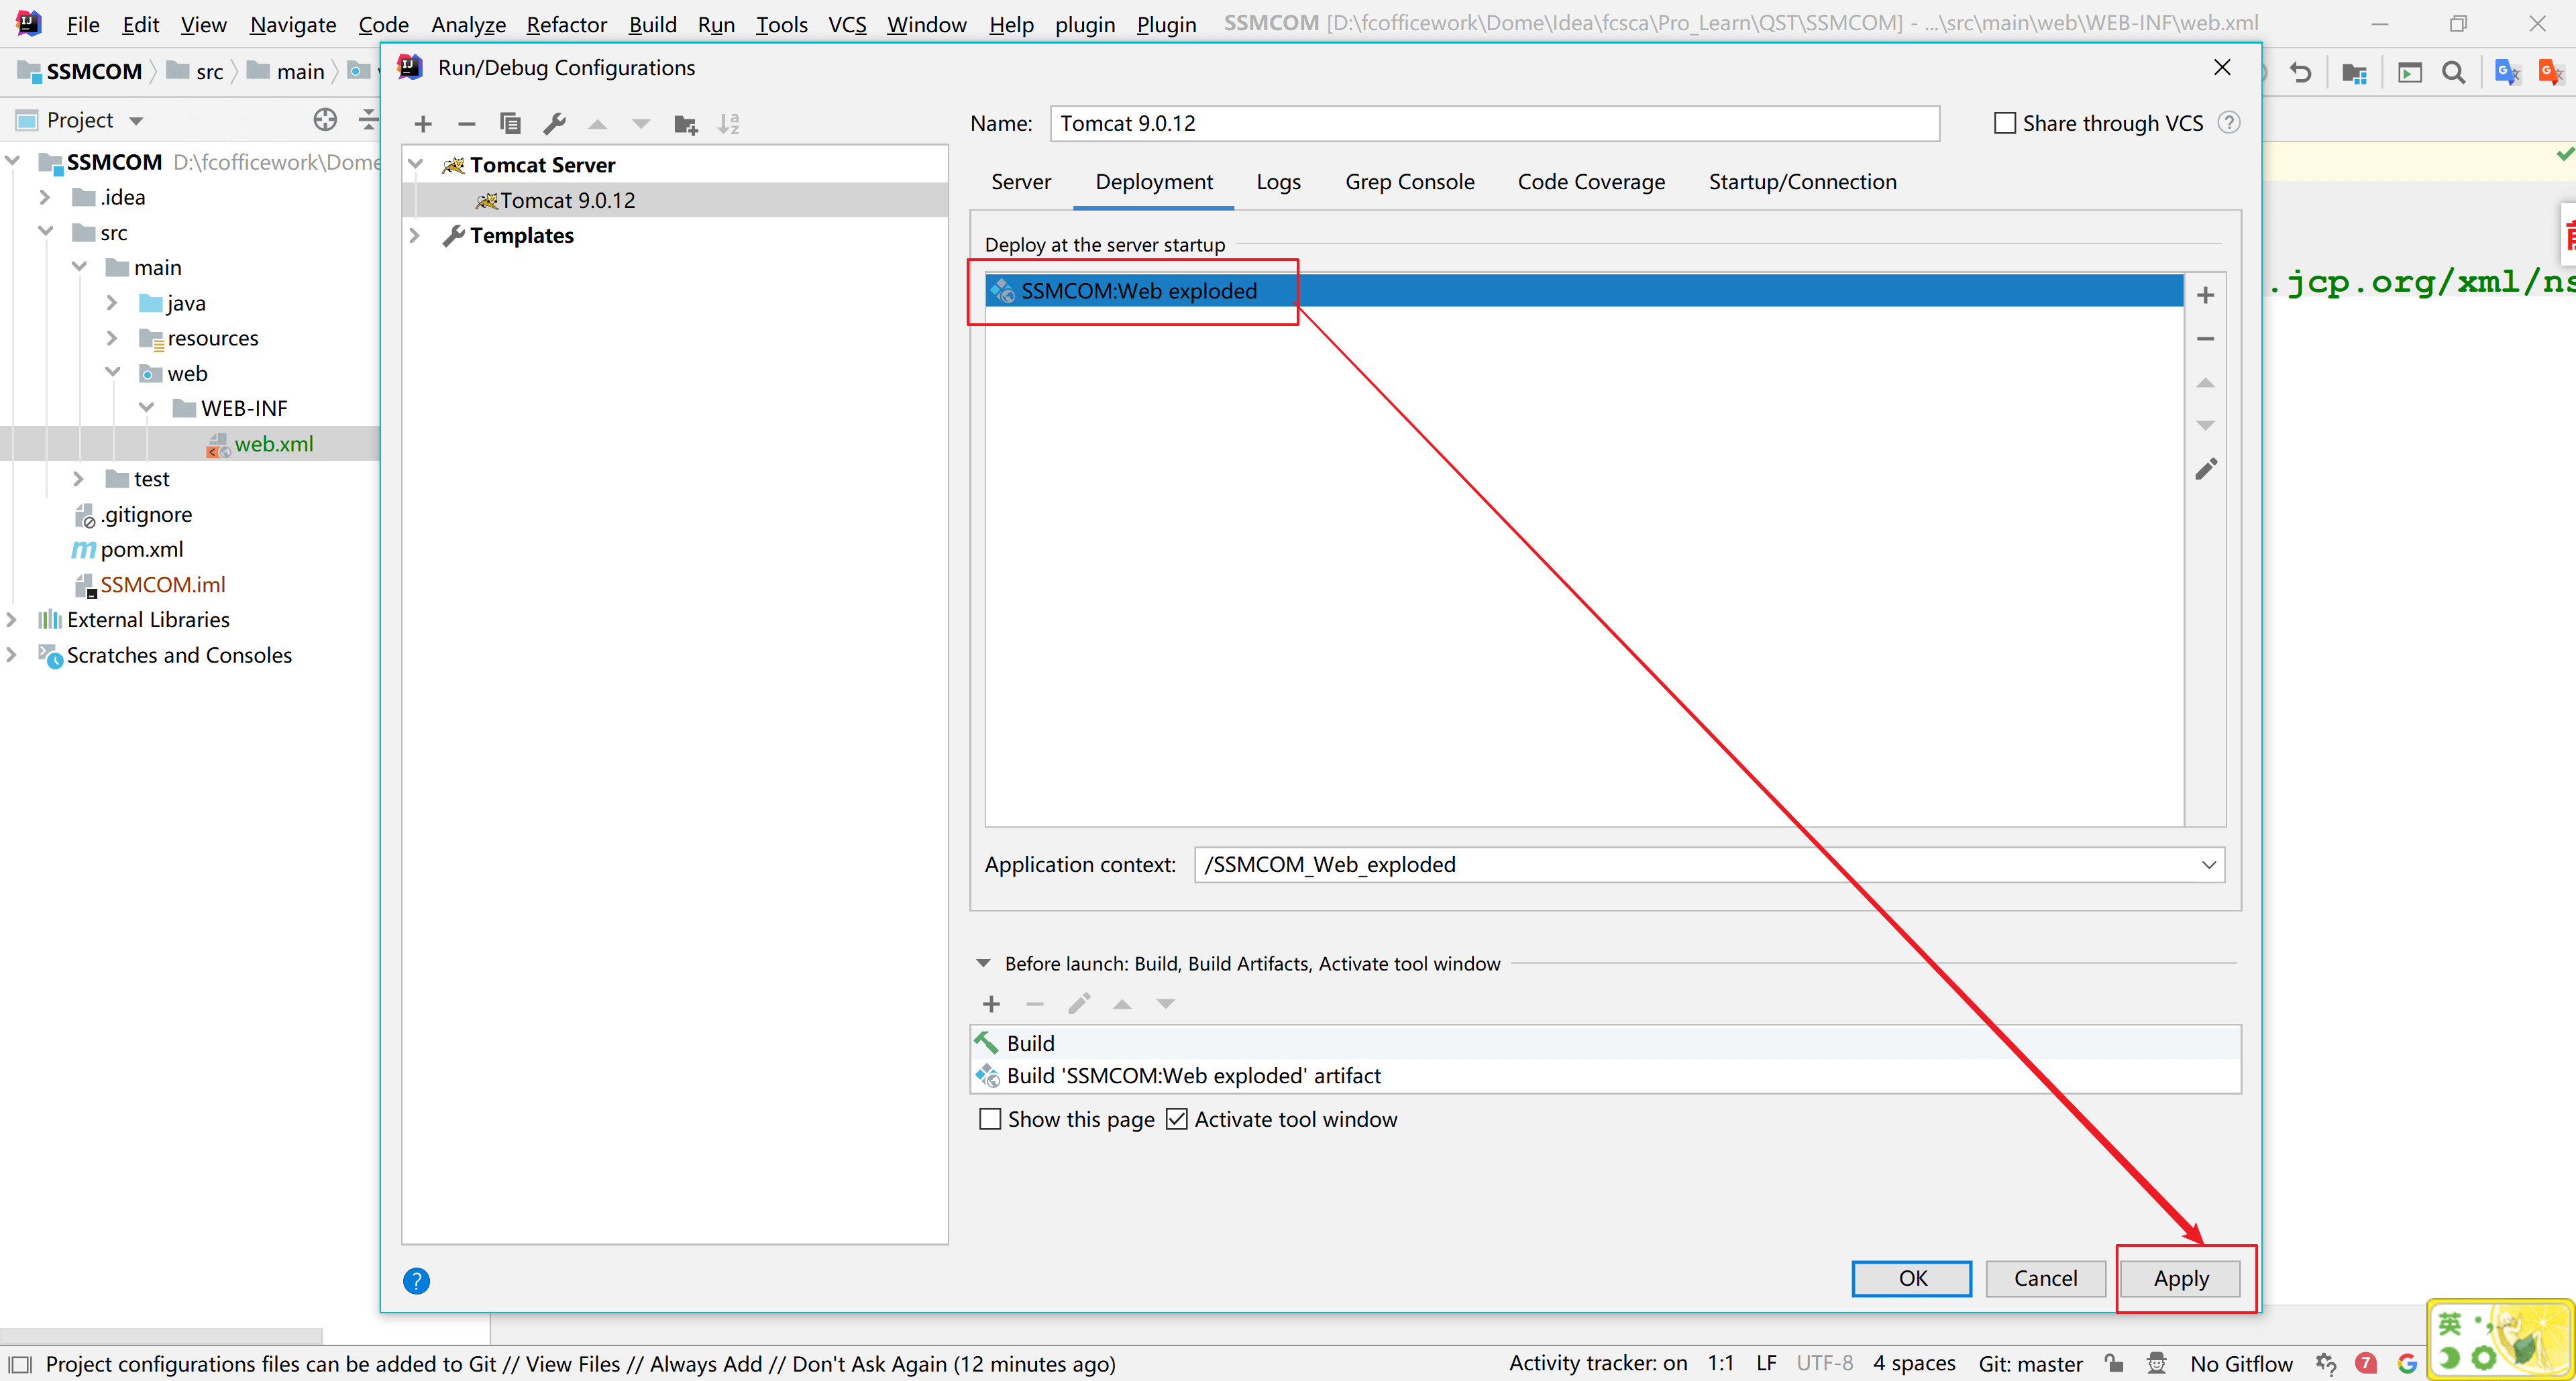Add a before launch task
Viewport: 2576px width, 1381px height.
click(991, 1004)
